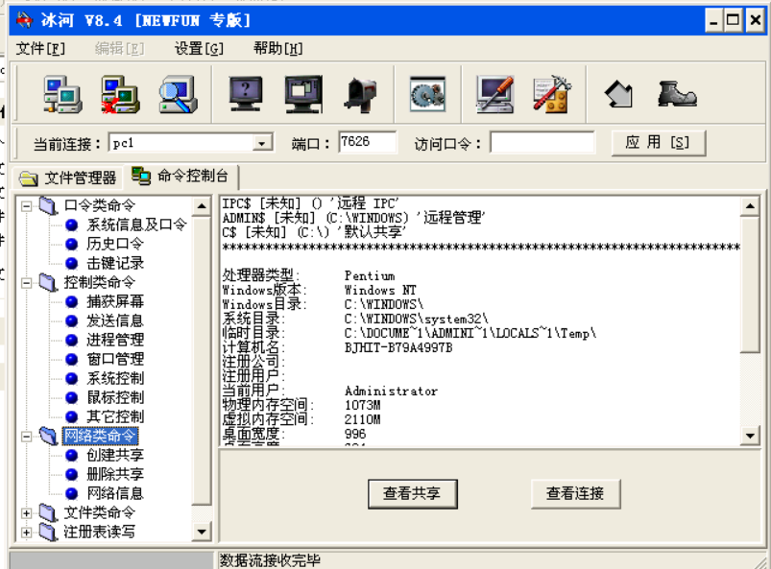Open the disabled 编辑[E] menu
The width and height of the screenshot is (771, 569).
click(119, 49)
